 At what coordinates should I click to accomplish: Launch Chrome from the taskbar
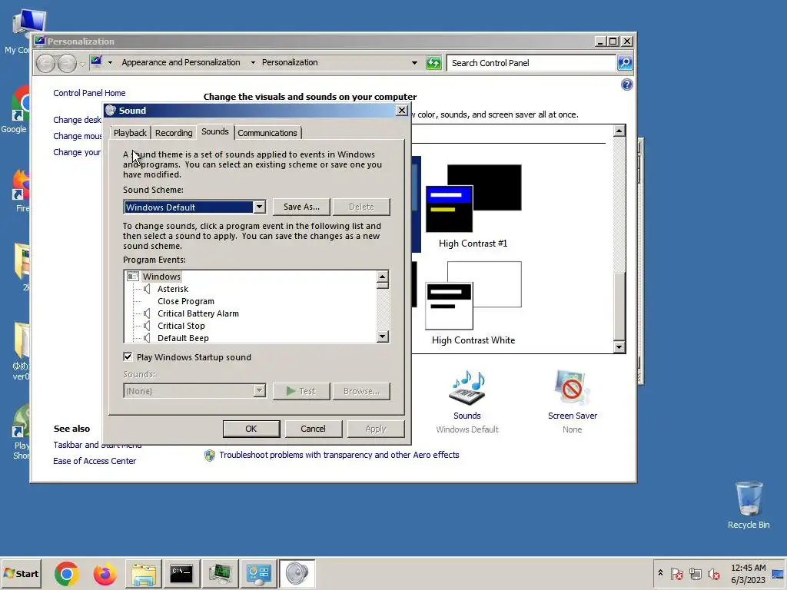[66, 574]
